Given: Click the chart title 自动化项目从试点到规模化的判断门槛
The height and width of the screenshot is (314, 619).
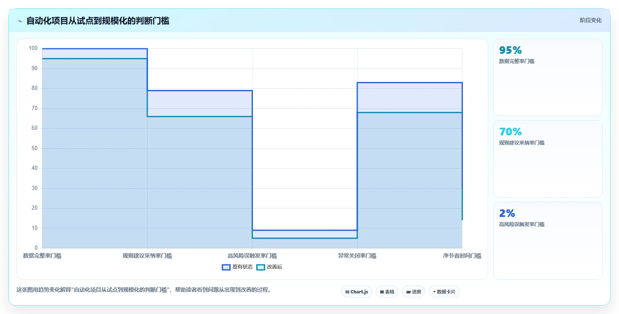Looking at the screenshot, I should (x=98, y=21).
